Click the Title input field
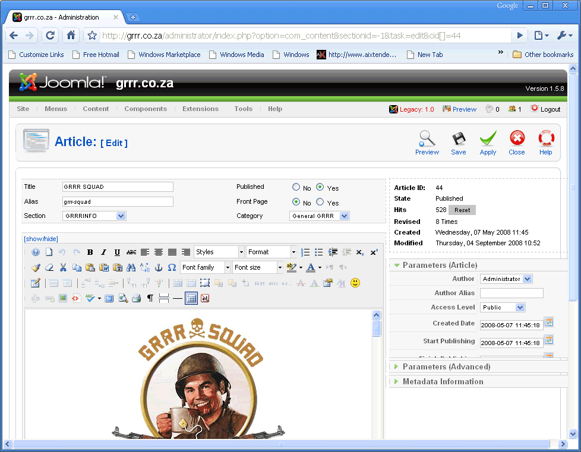Viewport: 581px width, 452px height. (x=118, y=187)
